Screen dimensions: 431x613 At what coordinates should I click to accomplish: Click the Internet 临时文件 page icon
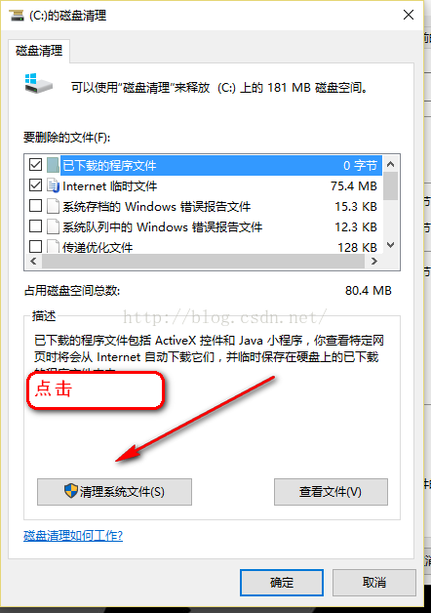tap(53, 185)
